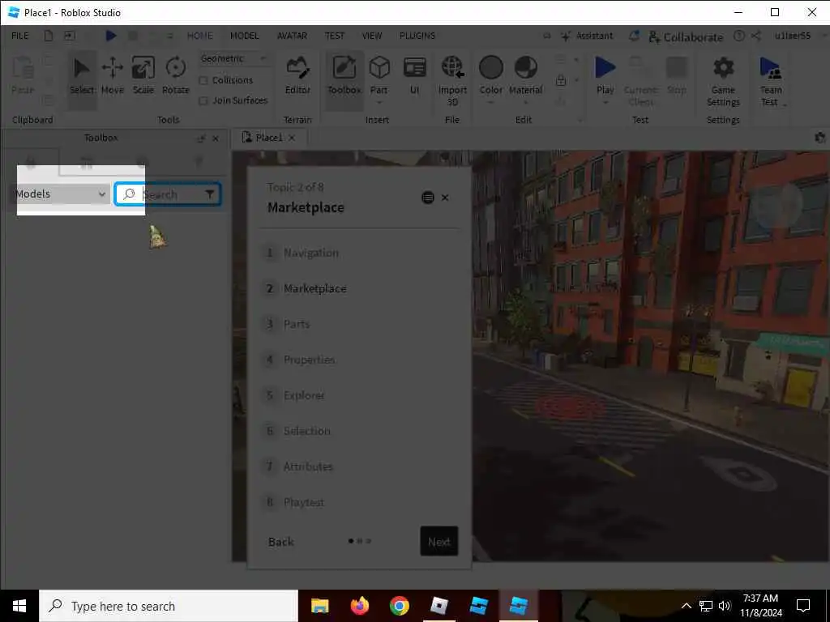Click Import 3D file button
The image size is (830, 622).
[x=452, y=80]
